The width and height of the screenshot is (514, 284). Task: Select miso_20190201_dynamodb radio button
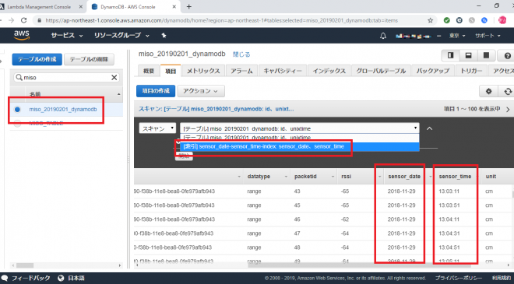[x=17, y=110]
